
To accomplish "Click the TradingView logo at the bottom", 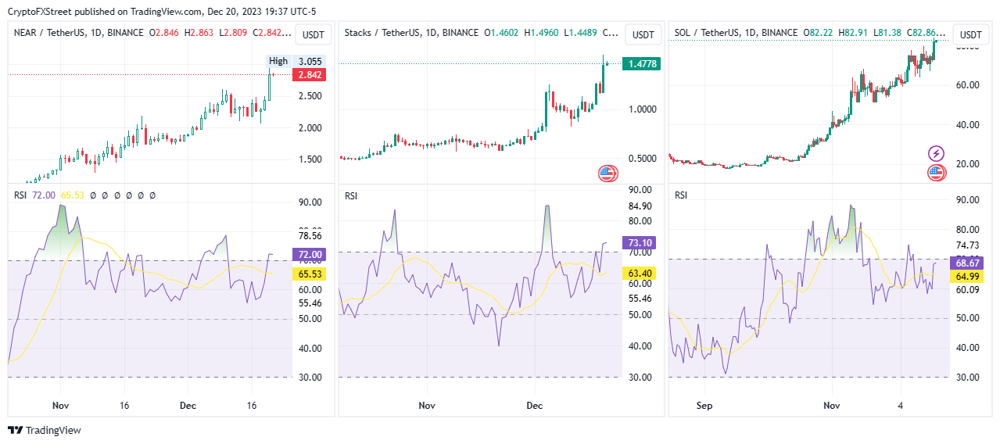I will 44,430.
